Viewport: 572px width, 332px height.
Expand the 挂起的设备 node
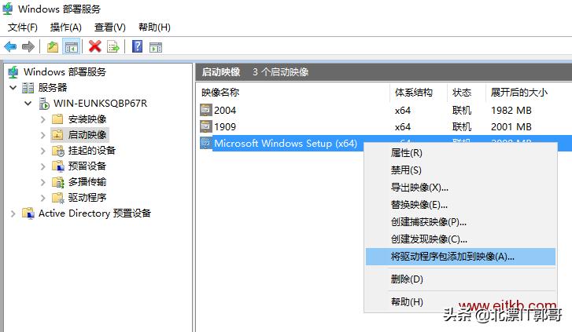tap(43, 151)
